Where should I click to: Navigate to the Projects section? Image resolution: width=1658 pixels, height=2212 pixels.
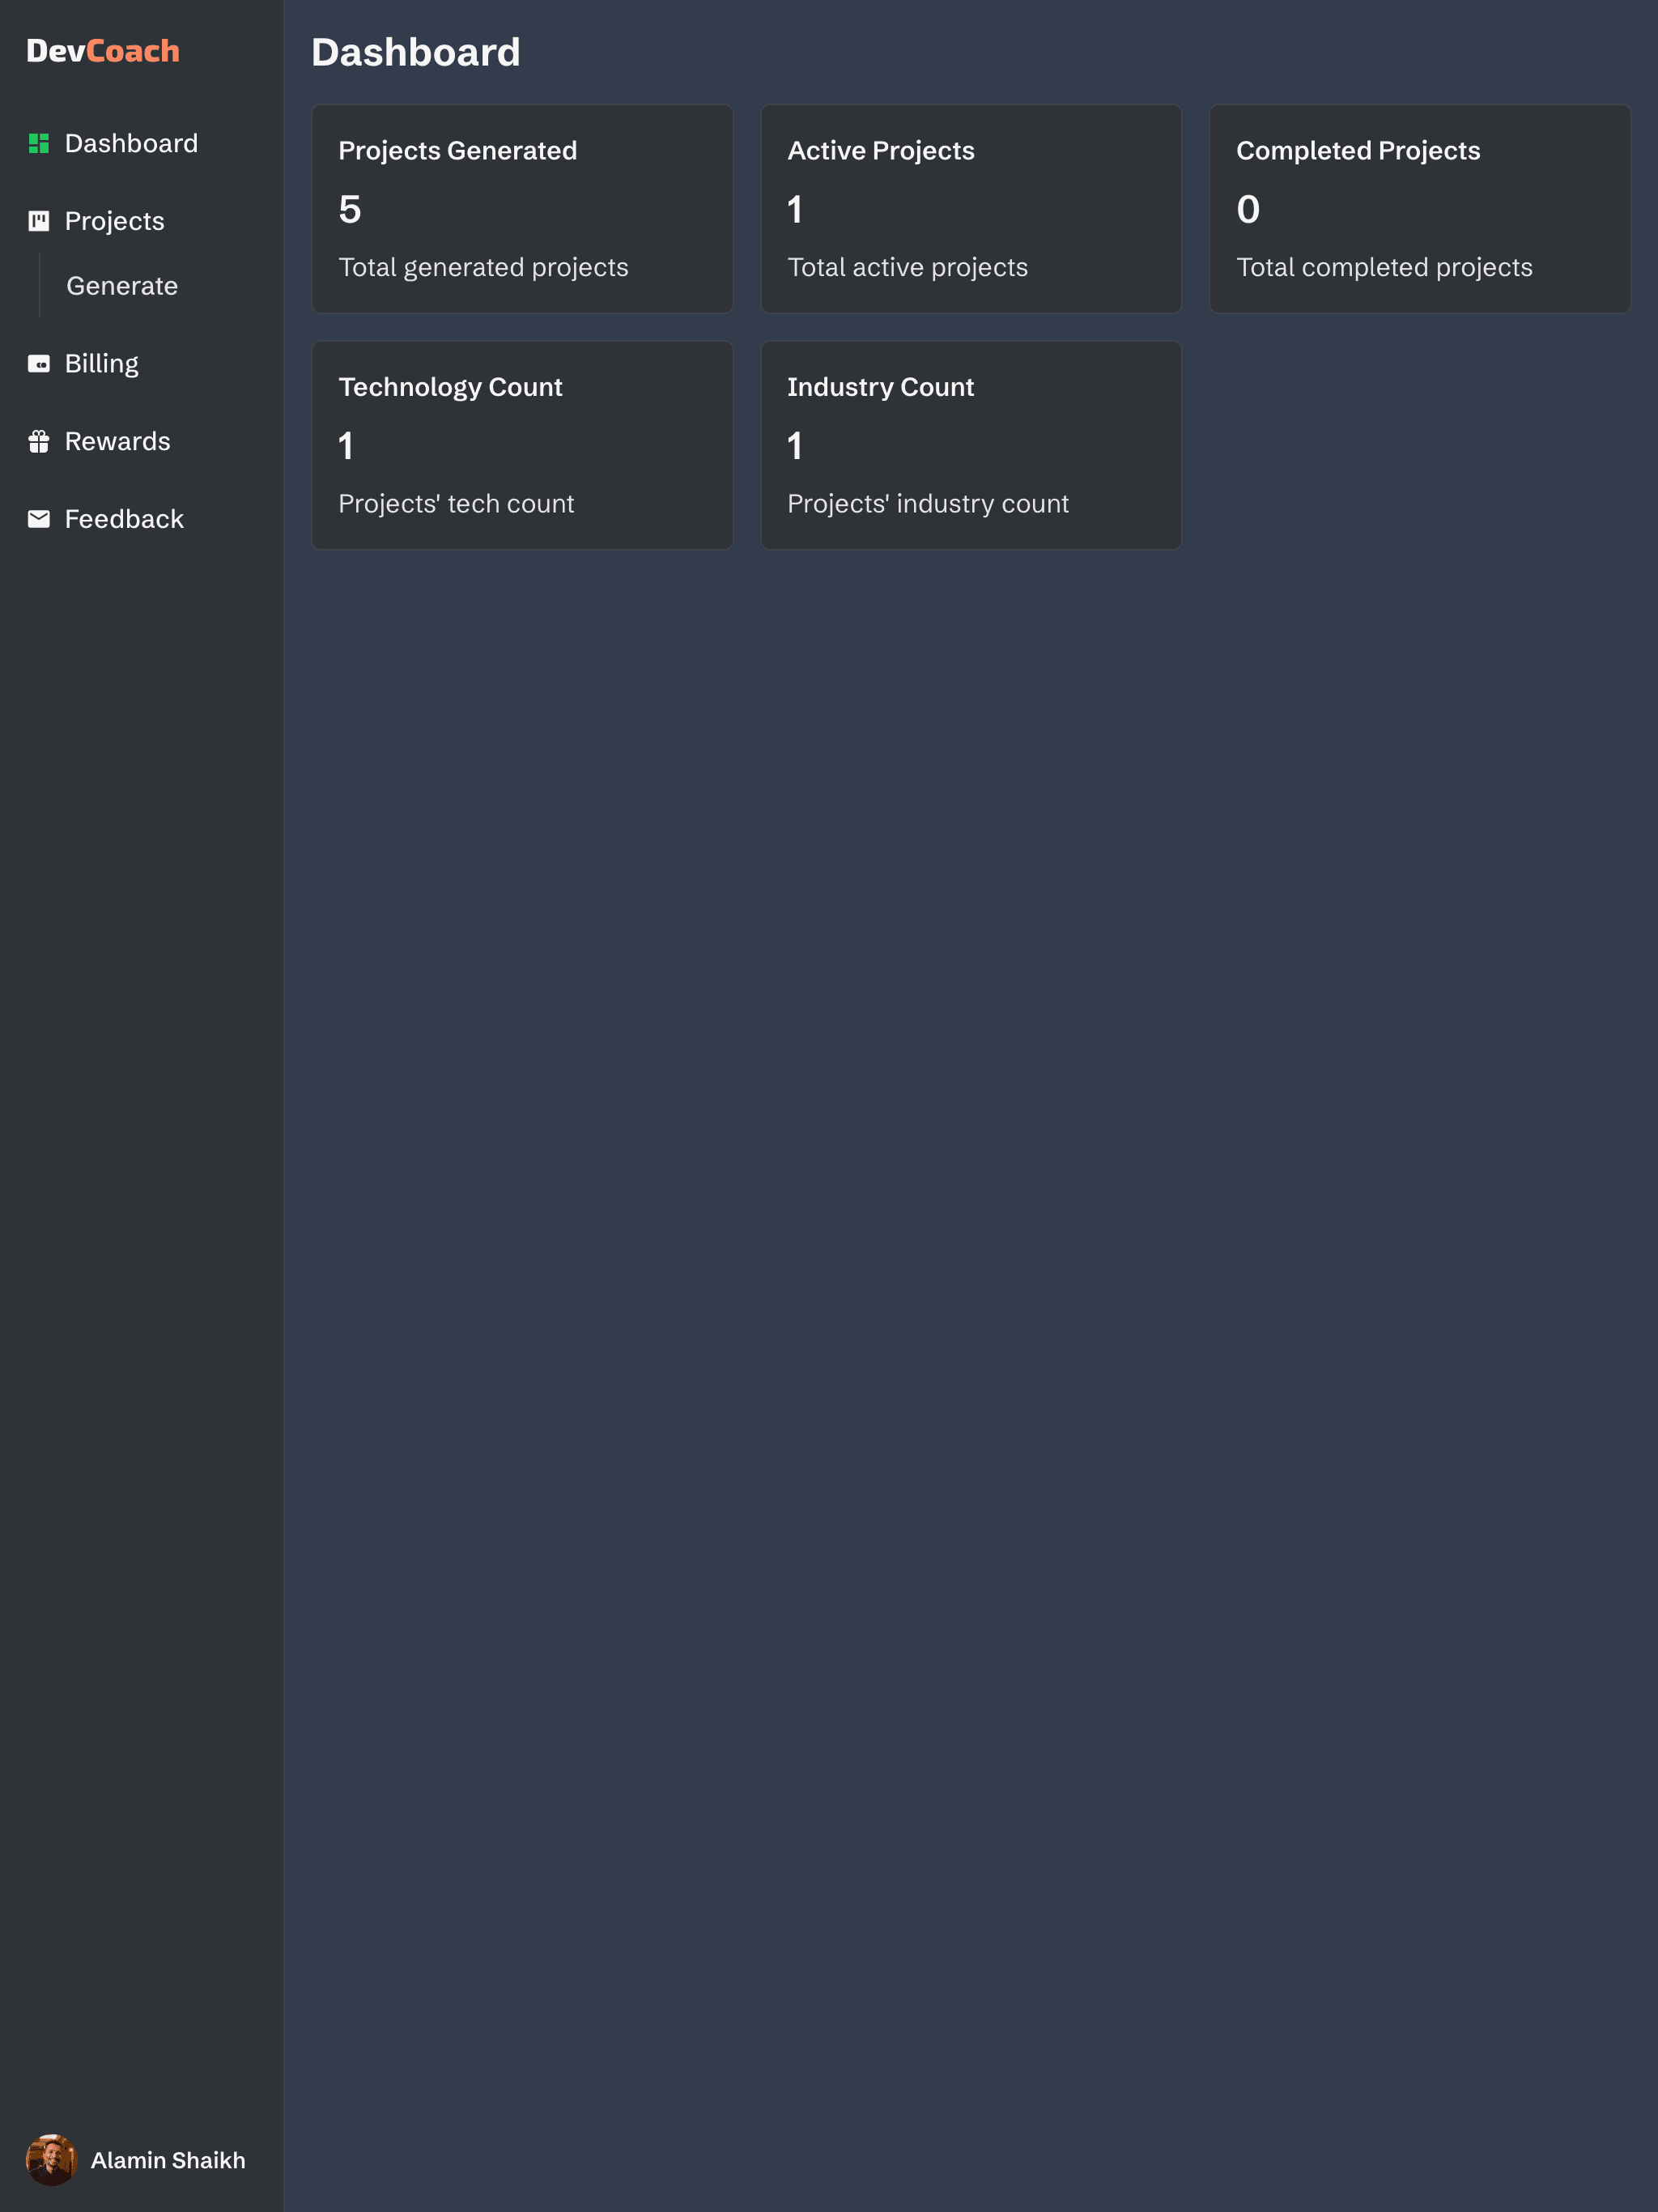click(114, 221)
